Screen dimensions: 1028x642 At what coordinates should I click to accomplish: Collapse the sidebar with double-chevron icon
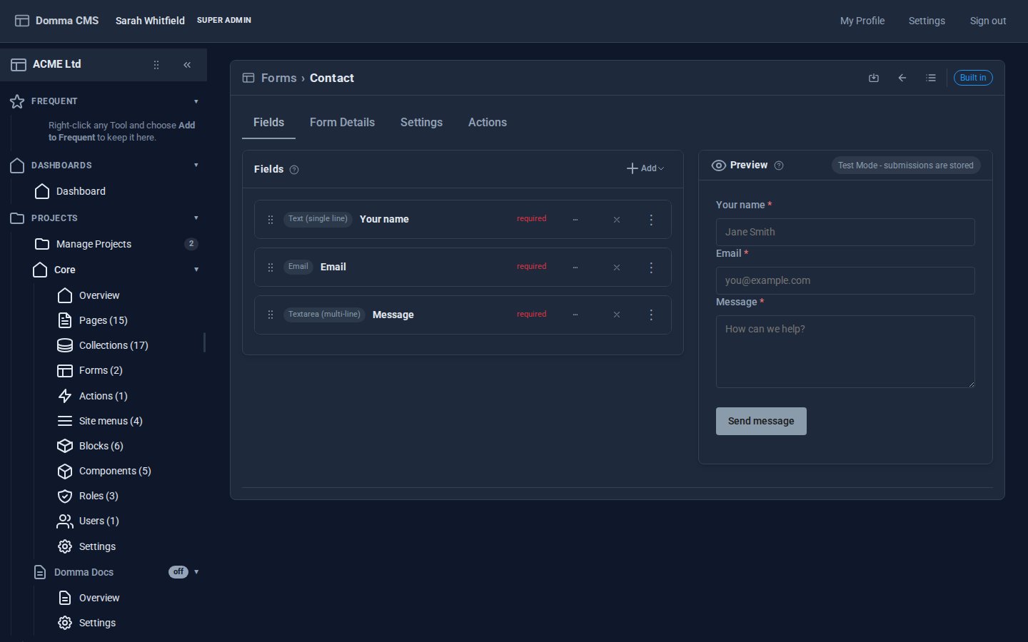pyautogui.click(x=187, y=65)
